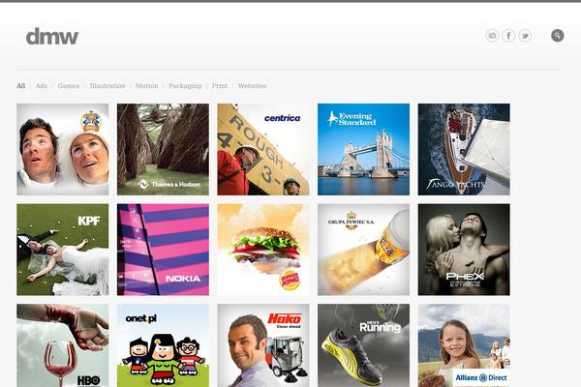
Task: Open the onet.pl cartoon thumbnail
Action: [x=163, y=345]
